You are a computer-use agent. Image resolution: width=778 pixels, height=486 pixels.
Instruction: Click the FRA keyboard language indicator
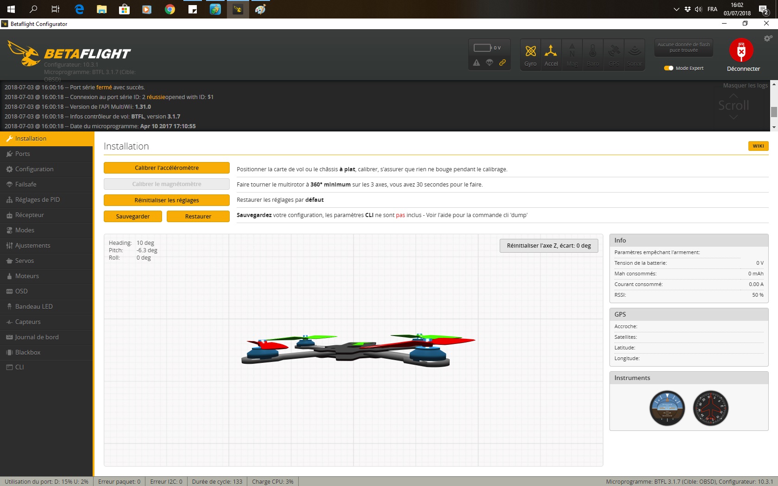click(712, 9)
